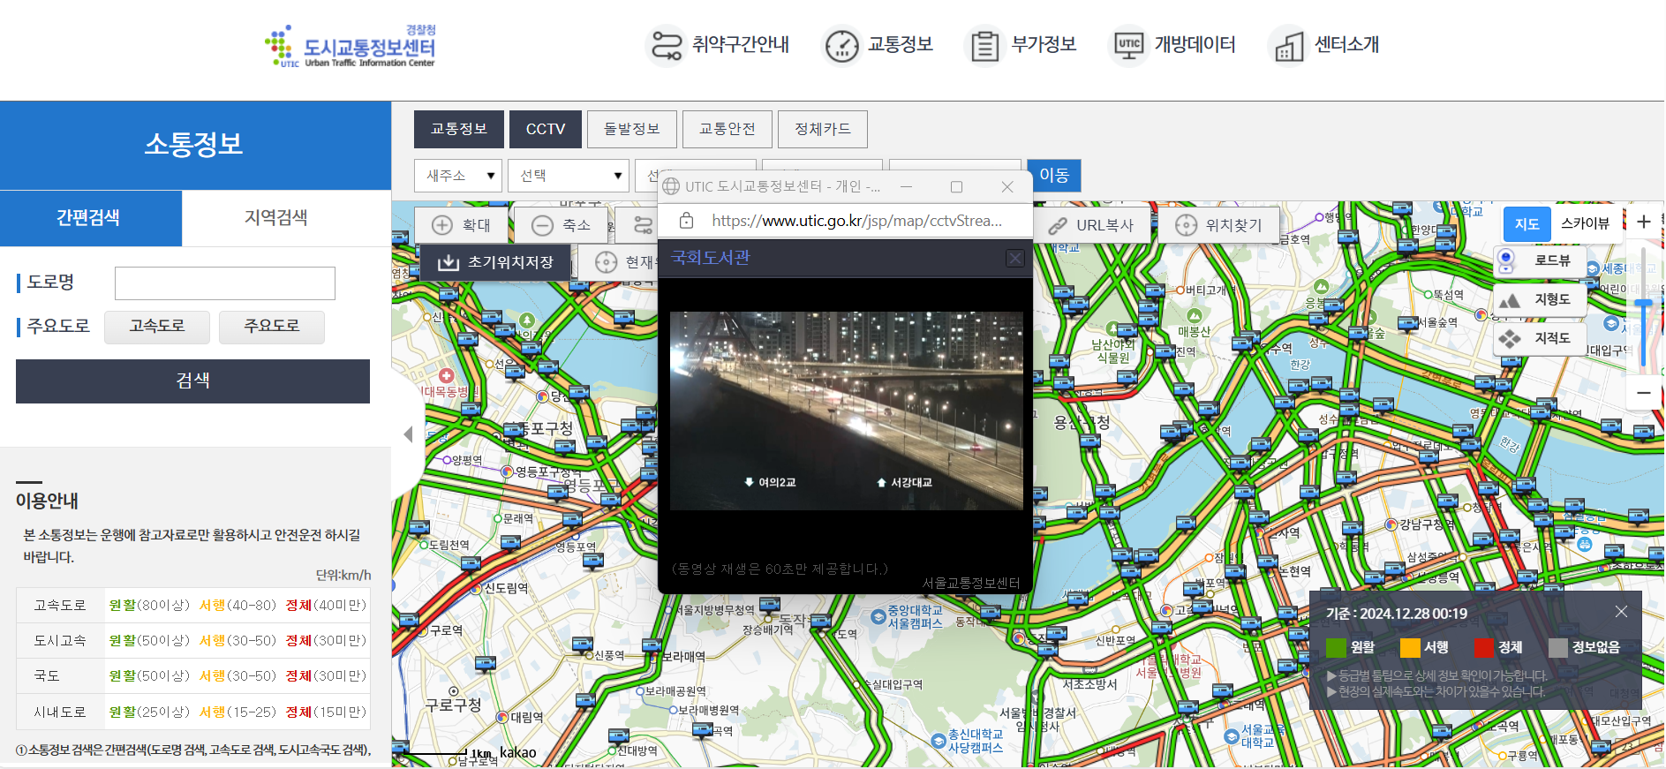Click the 교통정보 gauge icon
This screenshot has width=1666, height=769.
point(841,46)
